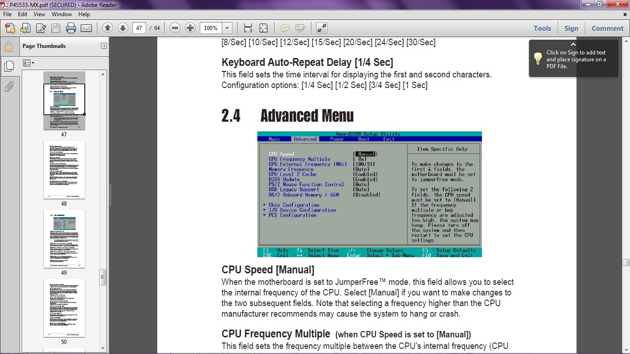630x354 pixels.
Task: Click the Fit one full page icon
Action: 263,28
